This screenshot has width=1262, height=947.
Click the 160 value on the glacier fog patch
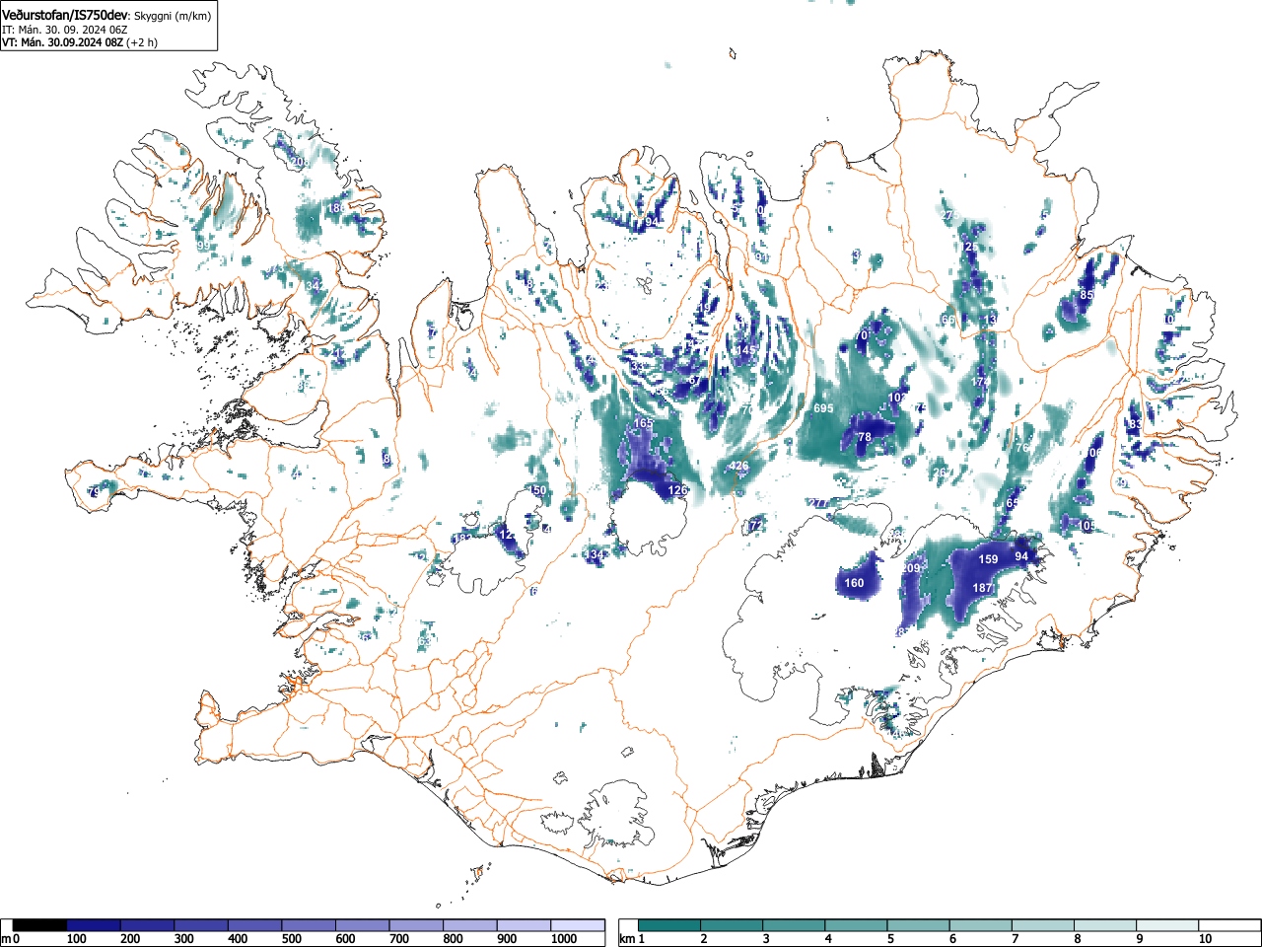coord(854,583)
